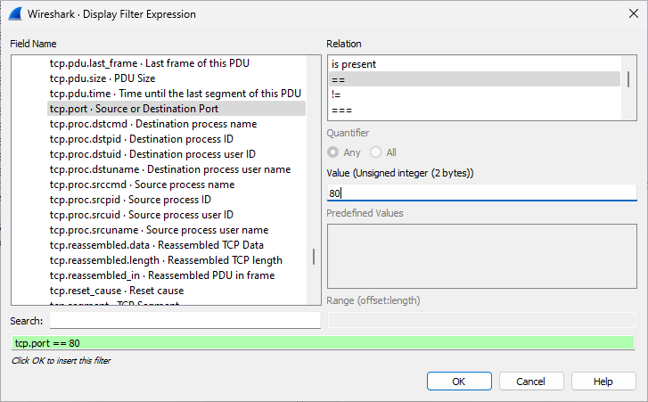Select tcp.proc.dstuid Destination process user ID
The image size is (648, 402).
pos(176,154)
